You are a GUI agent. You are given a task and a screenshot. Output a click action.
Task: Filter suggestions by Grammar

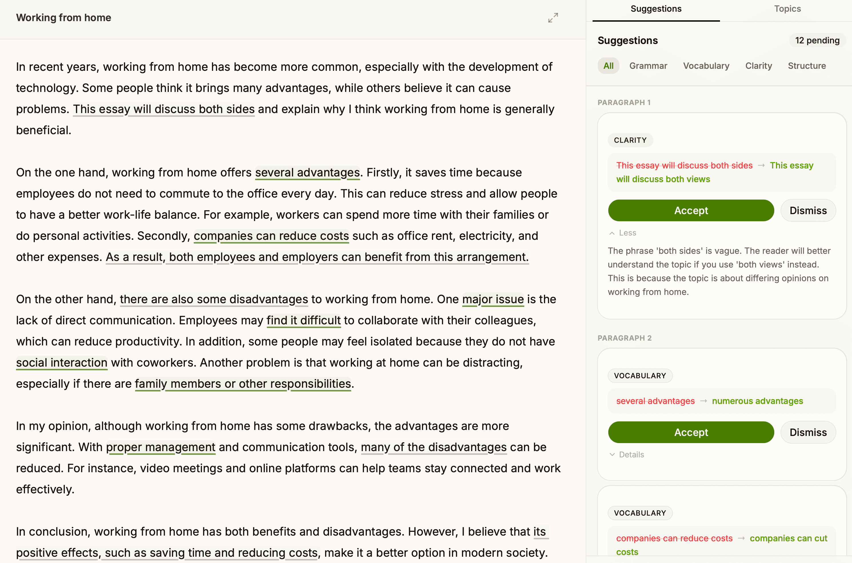[648, 66]
